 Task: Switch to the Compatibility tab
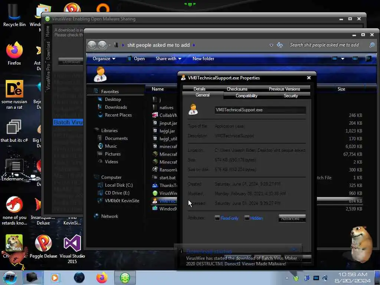(246, 96)
